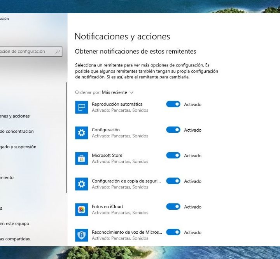Click the Reconocimiento de voz shield icon

81,235
